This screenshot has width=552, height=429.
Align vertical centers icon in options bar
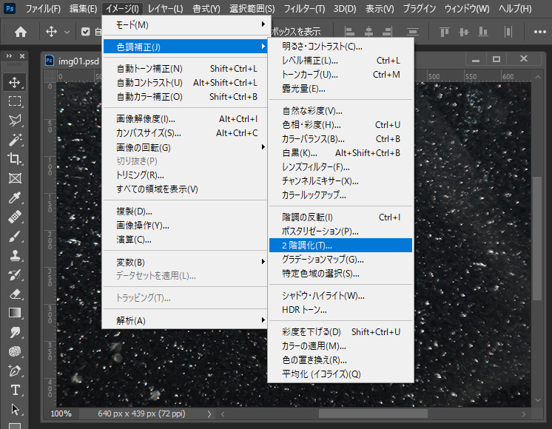point(464,32)
